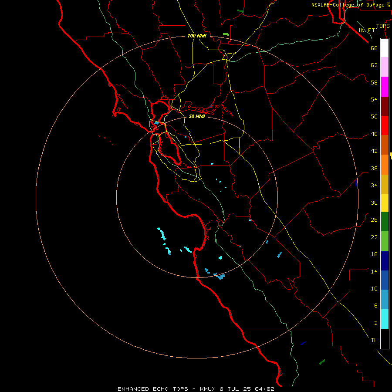
Task: Click the dark green legend swatch
Action: [385, 222]
